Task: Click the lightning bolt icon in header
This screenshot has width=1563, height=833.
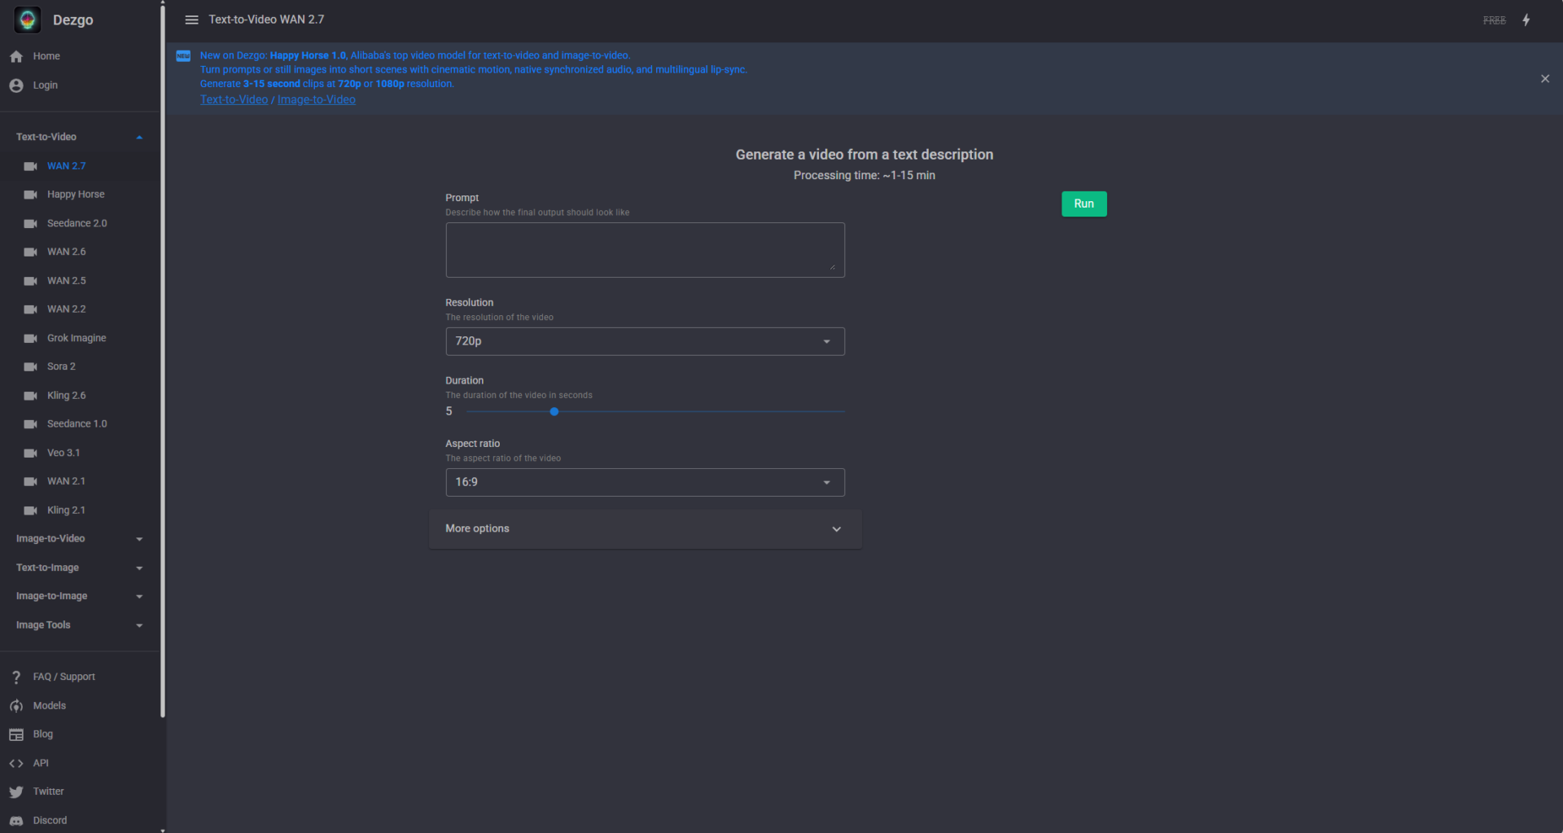Action: [x=1526, y=20]
